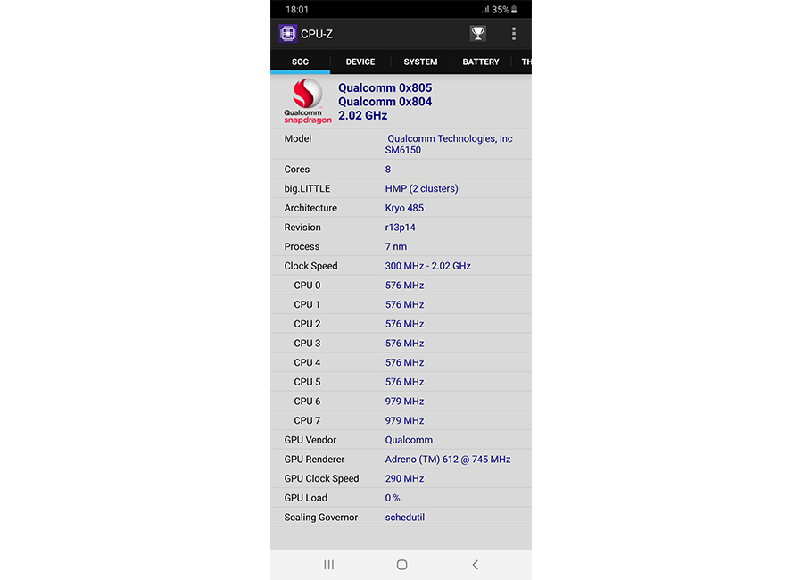
Task: Tap the Model label
Action: coord(297,138)
